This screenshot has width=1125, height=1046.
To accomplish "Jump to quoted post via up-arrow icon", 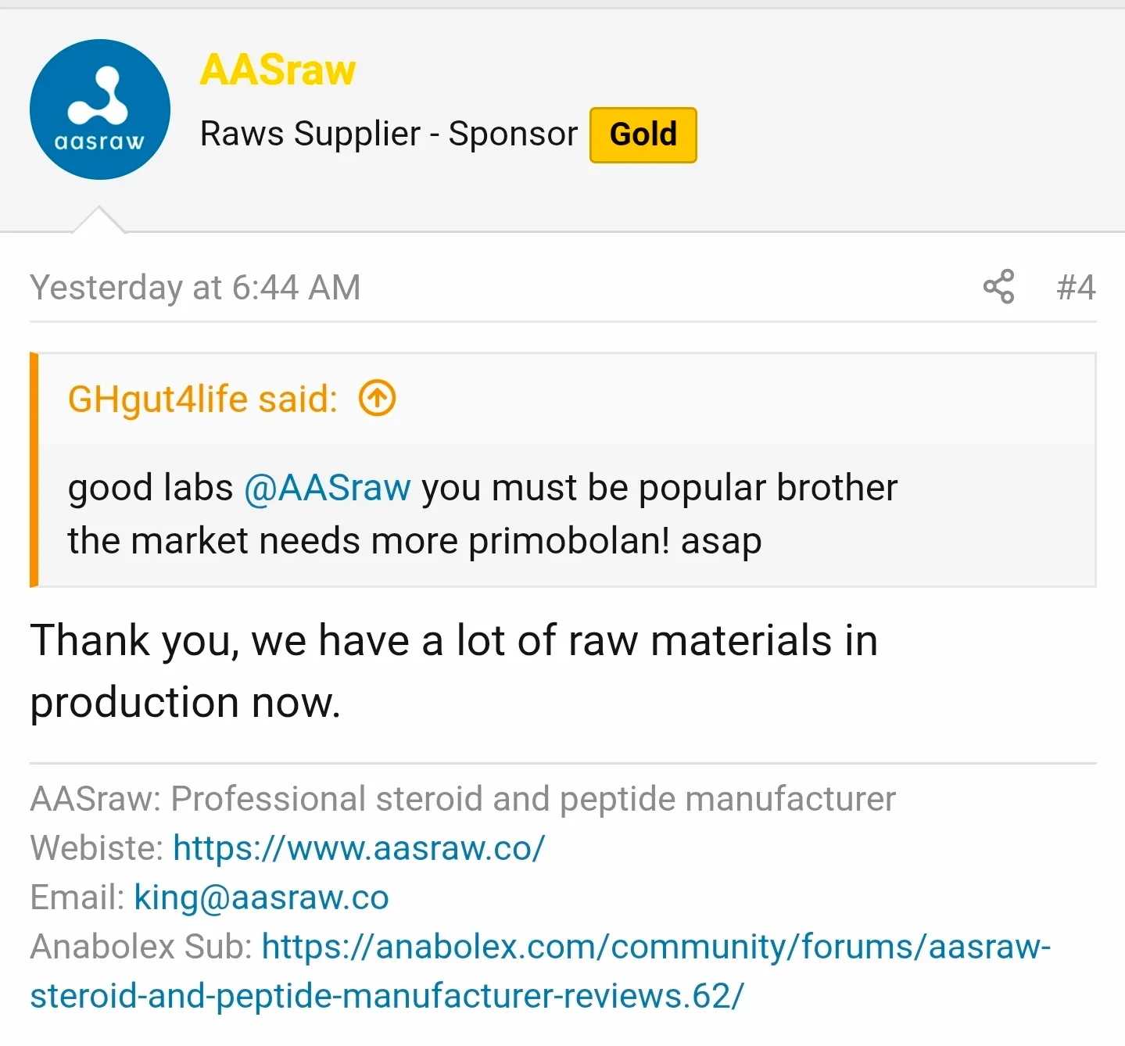I will click(377, 399).
